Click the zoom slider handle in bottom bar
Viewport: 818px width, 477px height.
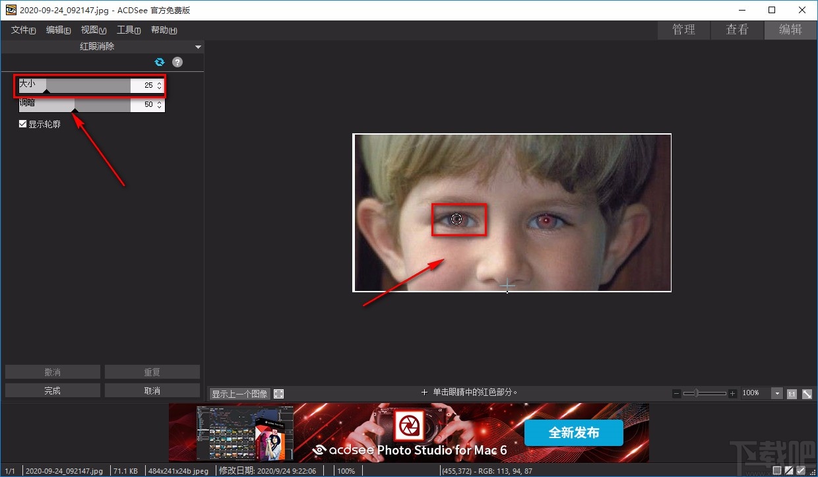tap(697, 393)
